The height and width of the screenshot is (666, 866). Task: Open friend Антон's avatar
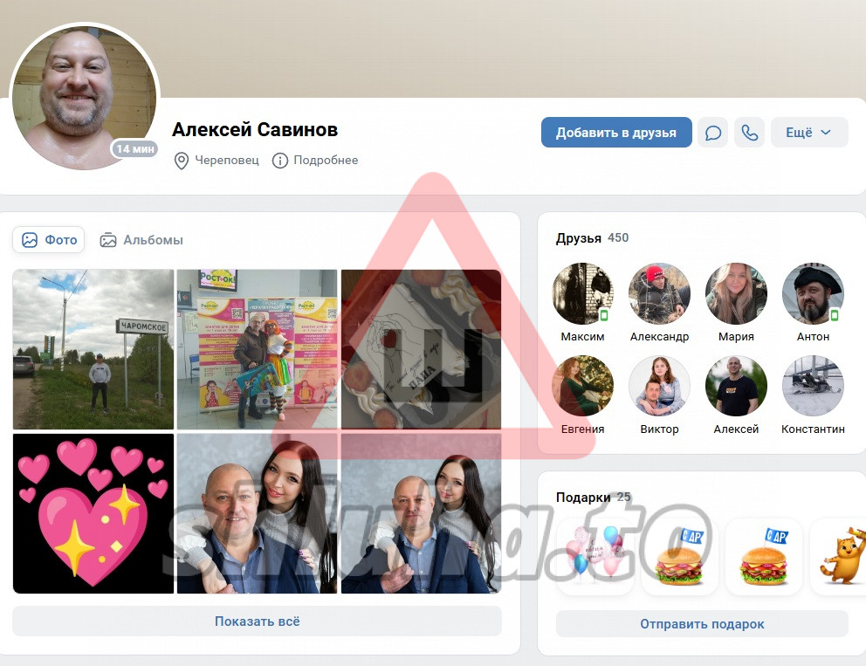click(813, 294)
